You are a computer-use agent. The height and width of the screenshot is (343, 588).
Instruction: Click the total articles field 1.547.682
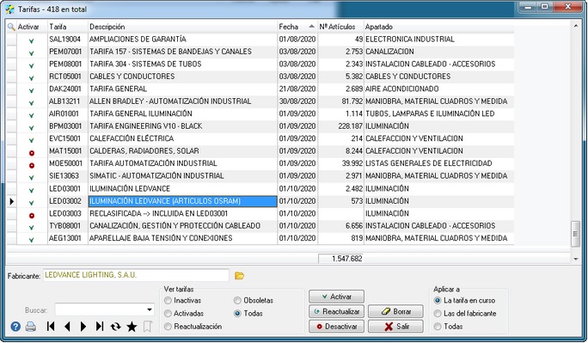[341, 259]
